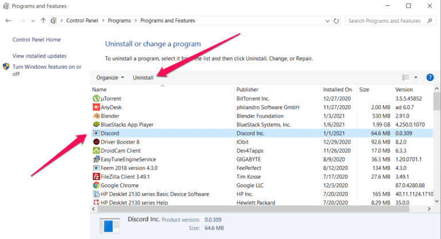Viewport: 441px width, 239px height.
Task: Click the Driver Booster 8 icon
Action: click(x=96, y=142)
